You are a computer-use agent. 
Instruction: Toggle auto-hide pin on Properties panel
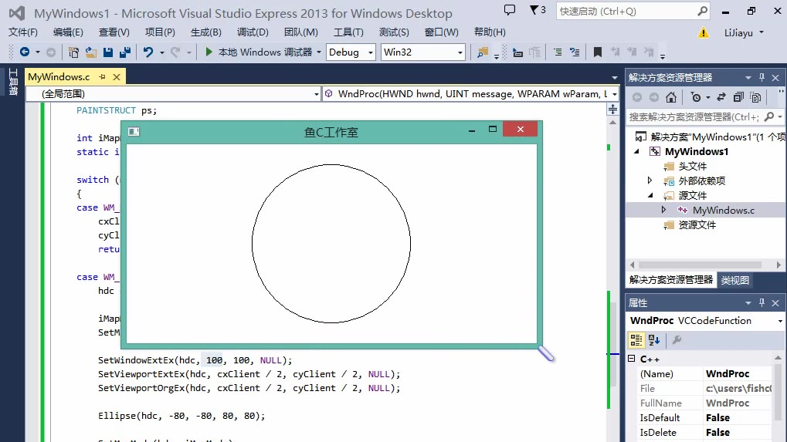coord(762,302)
